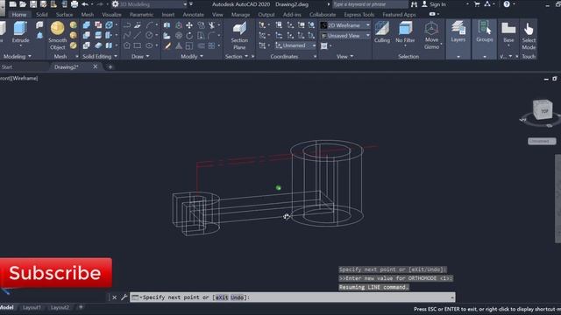Click the Undo arrow in quick access toolbar
The image size is (561, 315).
85,4
